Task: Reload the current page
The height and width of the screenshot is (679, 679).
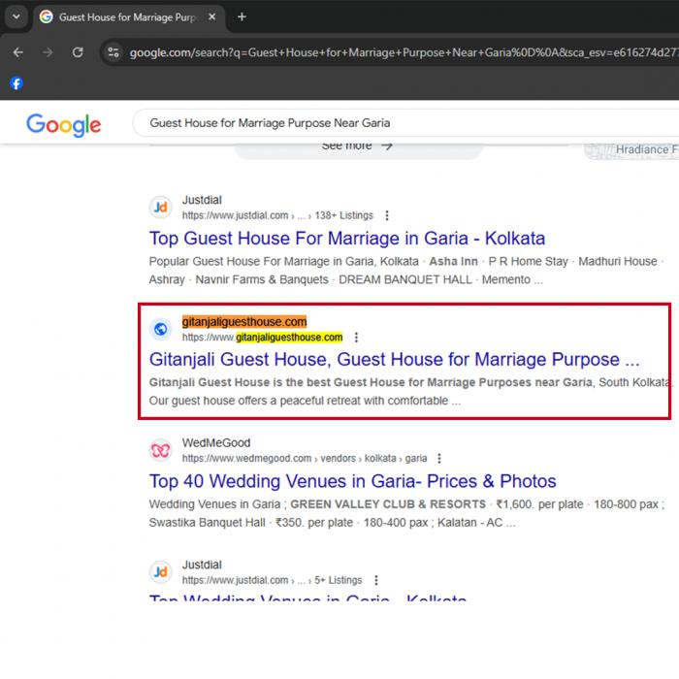Action: (78, 52)
